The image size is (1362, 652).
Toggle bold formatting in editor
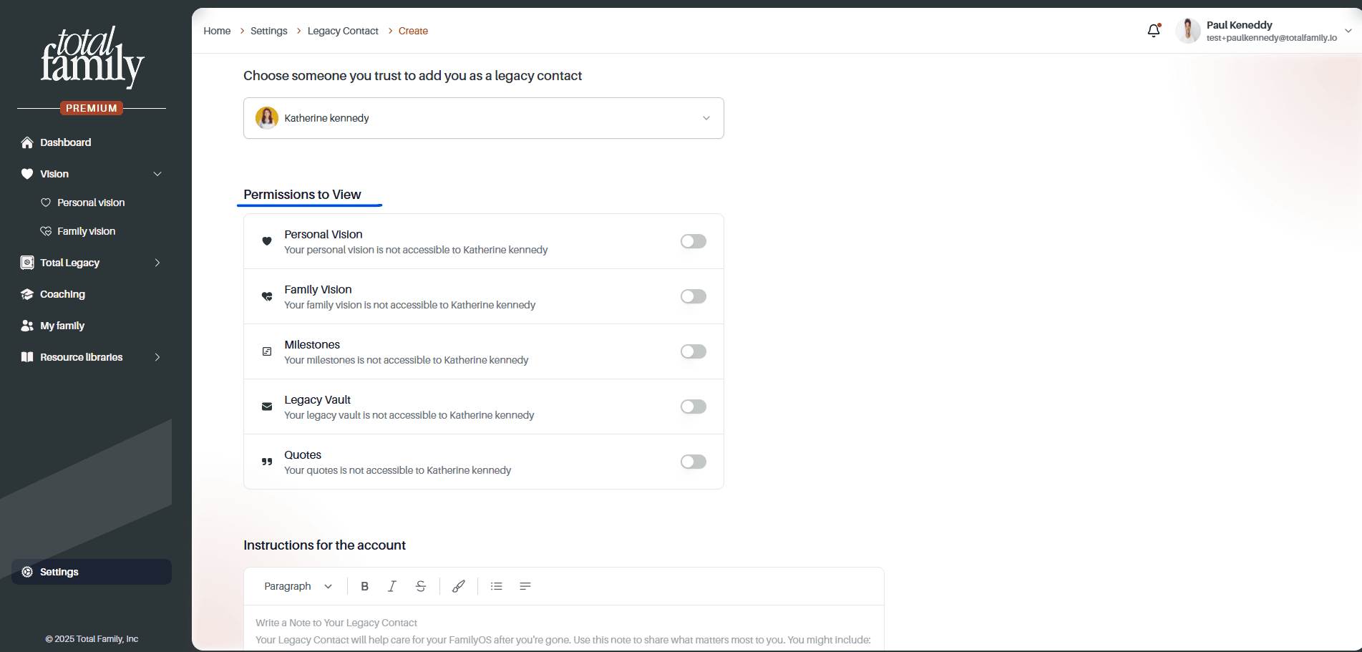(x=365, y=586)
